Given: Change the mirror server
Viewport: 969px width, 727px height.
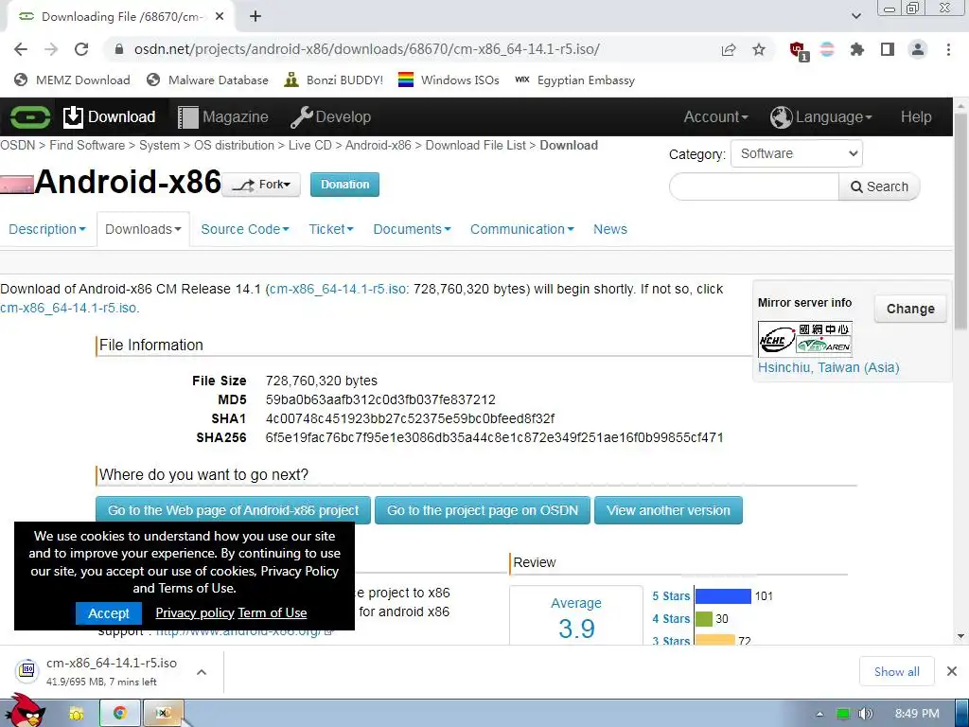Looking at the screenshot, I should 910,309.
